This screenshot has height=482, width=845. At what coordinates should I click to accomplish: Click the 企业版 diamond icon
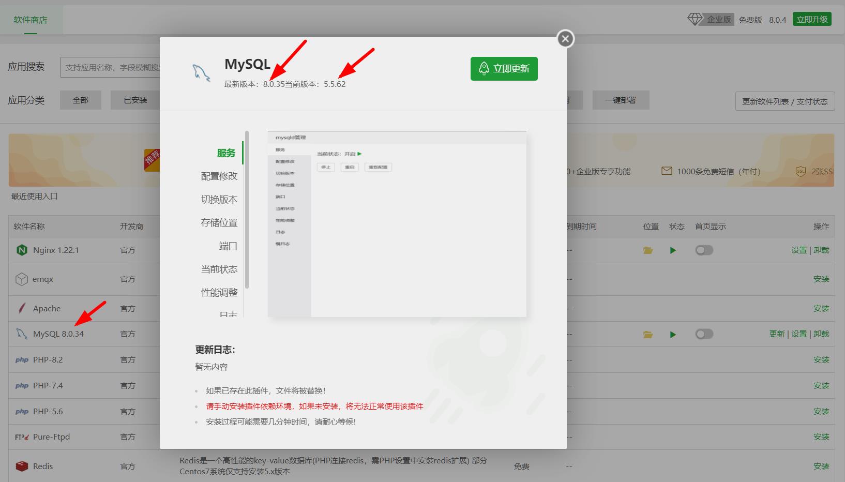695,19
